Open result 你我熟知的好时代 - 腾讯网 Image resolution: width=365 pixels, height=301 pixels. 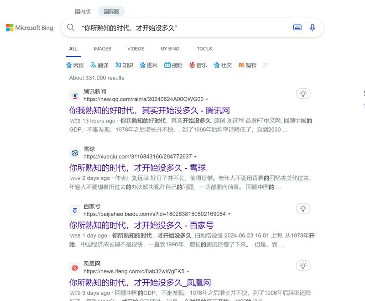coord(150,110)
